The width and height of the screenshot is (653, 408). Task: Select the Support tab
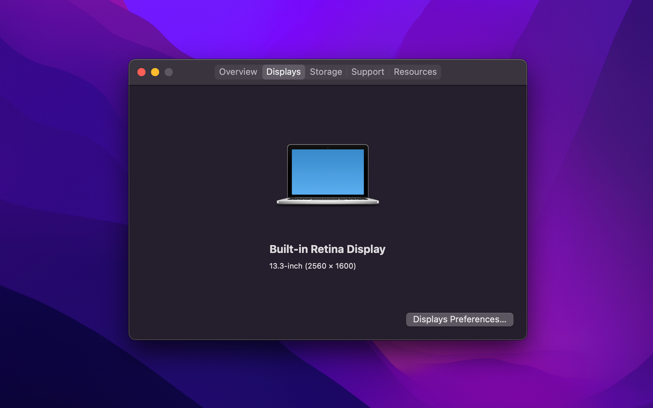click(x=367, y=72)
